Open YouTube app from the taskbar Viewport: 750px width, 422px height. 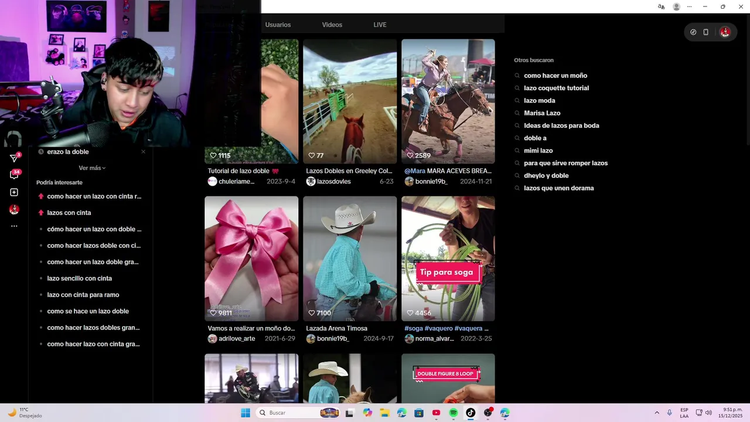(x=436, y=413)
